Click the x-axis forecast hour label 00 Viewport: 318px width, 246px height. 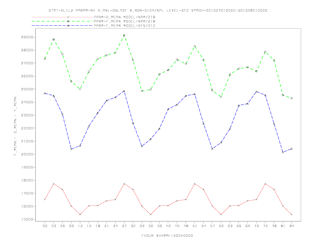point(45,226)
